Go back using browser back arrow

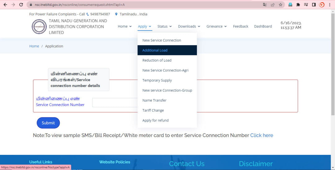pos(5,5)
